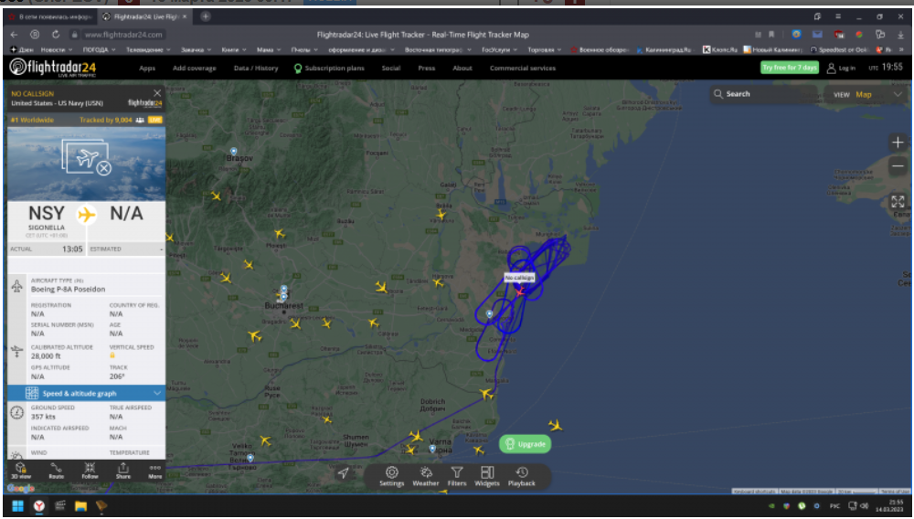Click the Flightradar24 logo

(52, 68)
